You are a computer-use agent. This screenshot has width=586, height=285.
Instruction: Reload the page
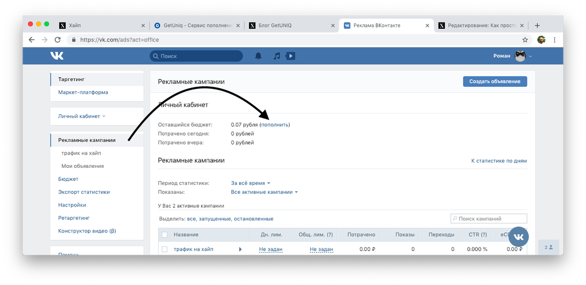(x=58, y=40)
